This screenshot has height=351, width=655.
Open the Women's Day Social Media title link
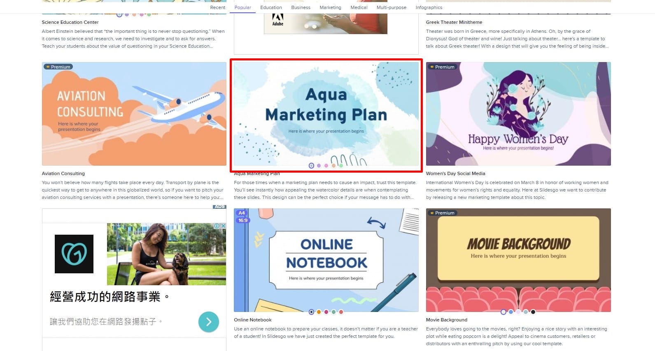(455, 173)
